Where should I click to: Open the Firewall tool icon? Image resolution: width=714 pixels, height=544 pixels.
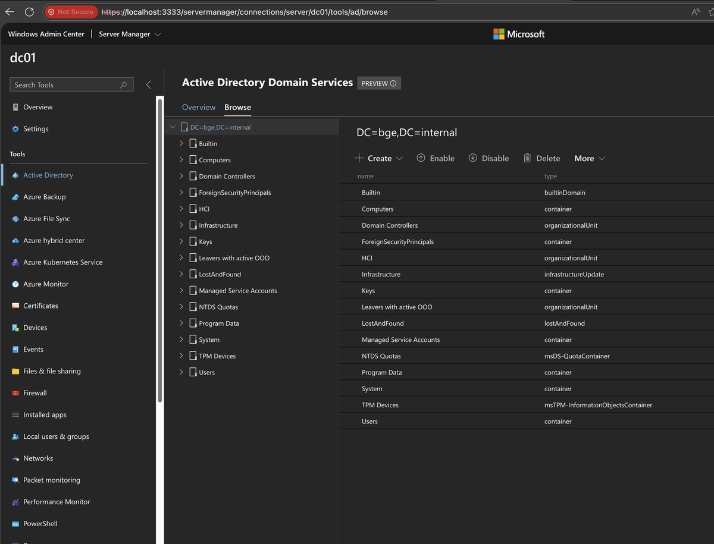(15, 394)
